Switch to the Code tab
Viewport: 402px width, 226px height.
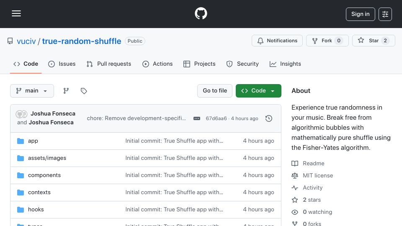coord(26,64)
